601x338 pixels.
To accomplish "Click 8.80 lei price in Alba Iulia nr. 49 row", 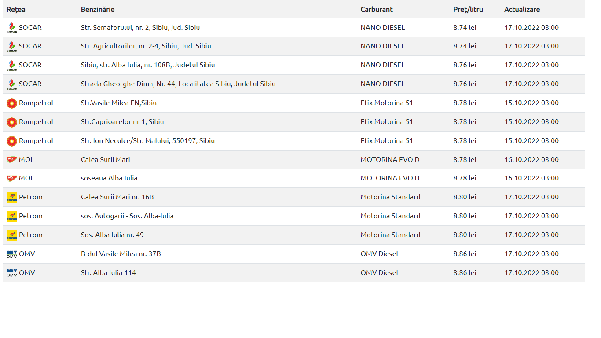I will pos(465,235).
